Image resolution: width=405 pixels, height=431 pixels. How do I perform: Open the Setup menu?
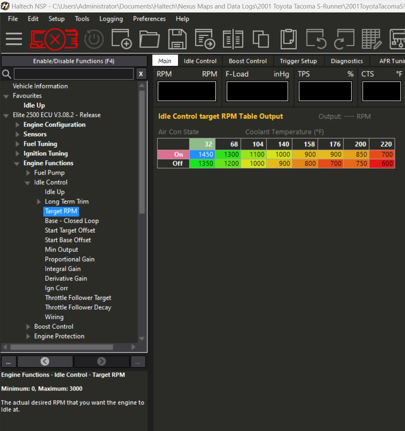coord(56,19)
